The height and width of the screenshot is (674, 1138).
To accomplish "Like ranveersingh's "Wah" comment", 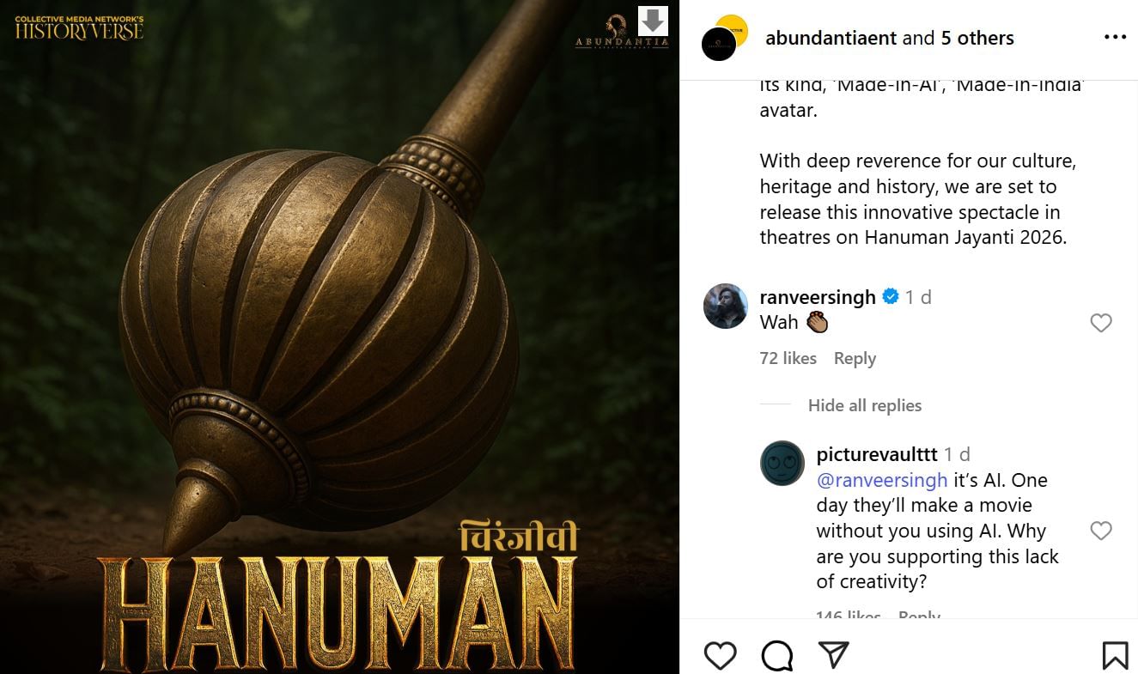I will coord(1100,323).
